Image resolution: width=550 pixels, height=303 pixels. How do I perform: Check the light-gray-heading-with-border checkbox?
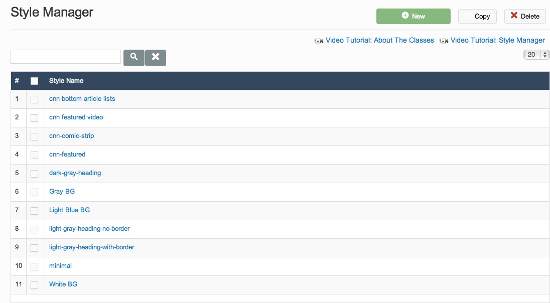coord(34,248)
